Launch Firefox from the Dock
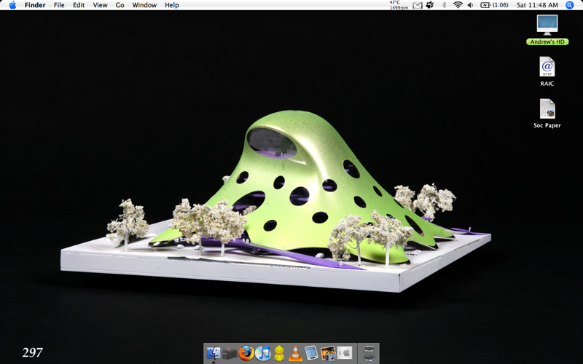583x364 pixels. [246, 353]
